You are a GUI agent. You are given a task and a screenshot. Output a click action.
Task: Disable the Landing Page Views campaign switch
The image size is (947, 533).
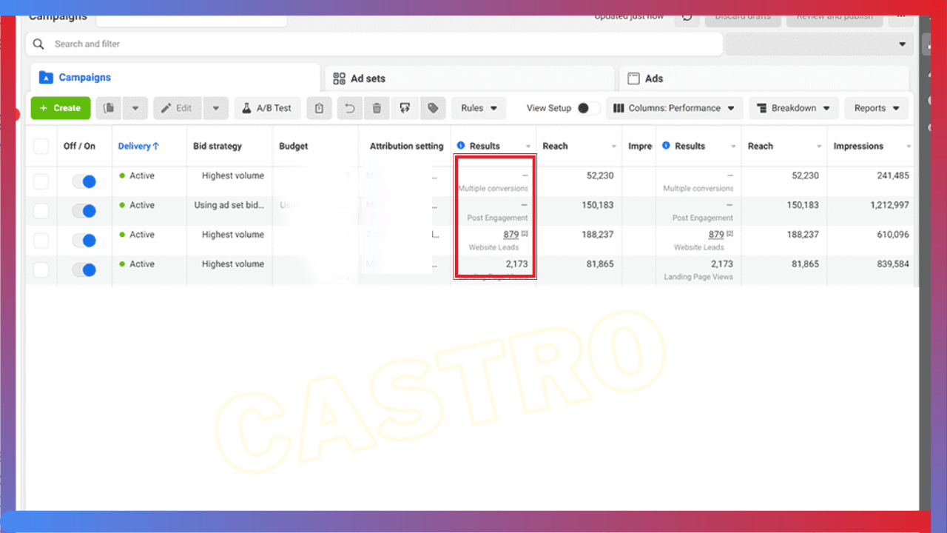click(x=84, y=270)
